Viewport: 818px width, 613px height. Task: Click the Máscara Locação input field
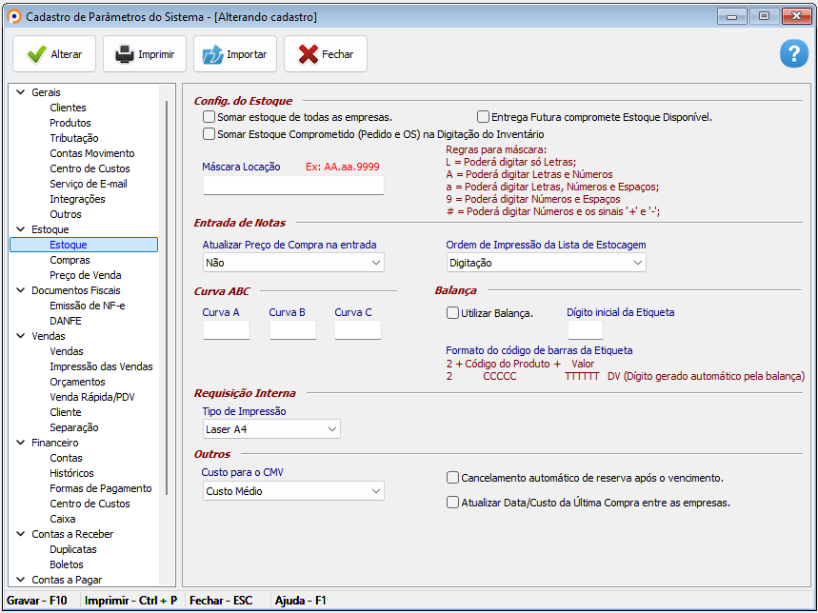[293, 186]
